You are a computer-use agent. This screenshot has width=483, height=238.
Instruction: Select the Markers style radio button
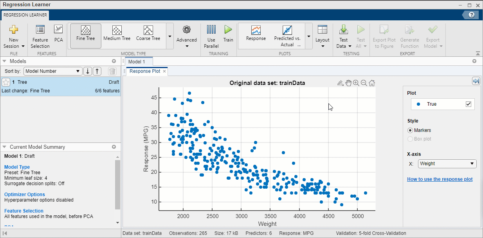(x=410, y=130)
